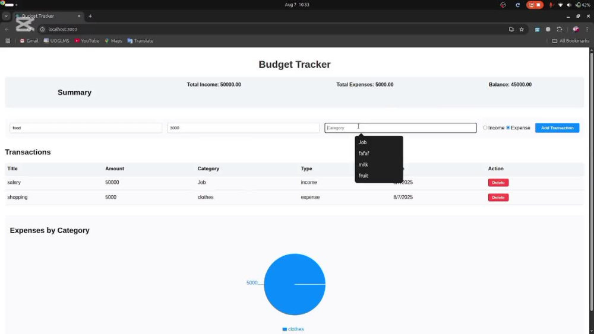This screenshot has height=334, width=594.
Task: Delete the shopping transaction
Action: (498, 198)
